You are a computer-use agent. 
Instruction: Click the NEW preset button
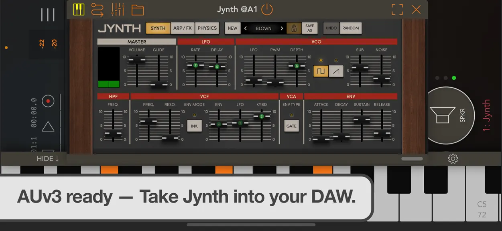232,28
